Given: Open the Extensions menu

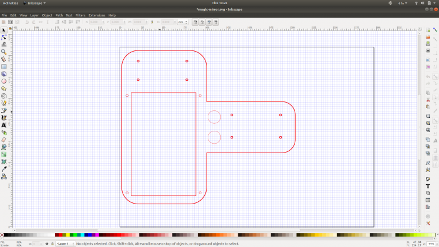Looking at the screenshot, I should 97,15.
